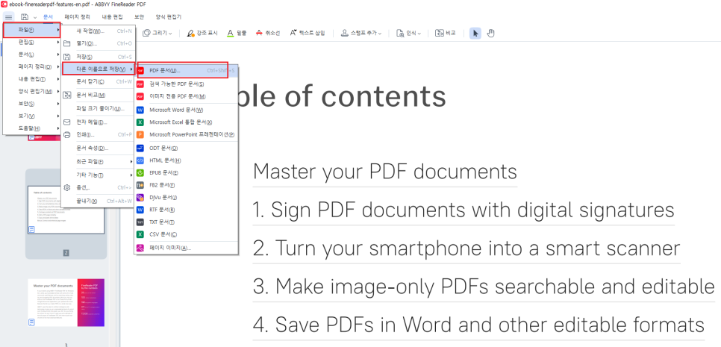The height and width of the screenshot is (347, 721).
Task: Click the hamburger main menu icon
Action: point(9,17)
